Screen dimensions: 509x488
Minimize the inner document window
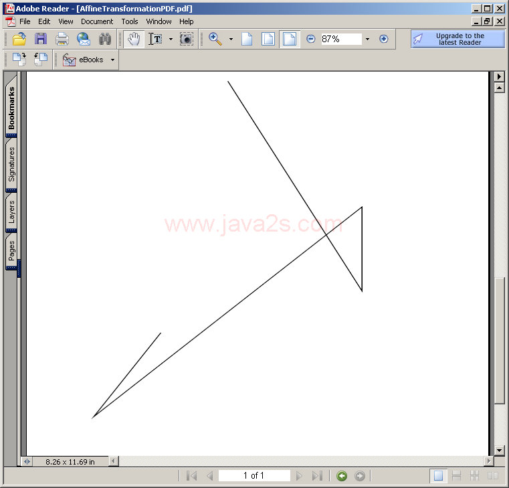click(x=476, y=21)
